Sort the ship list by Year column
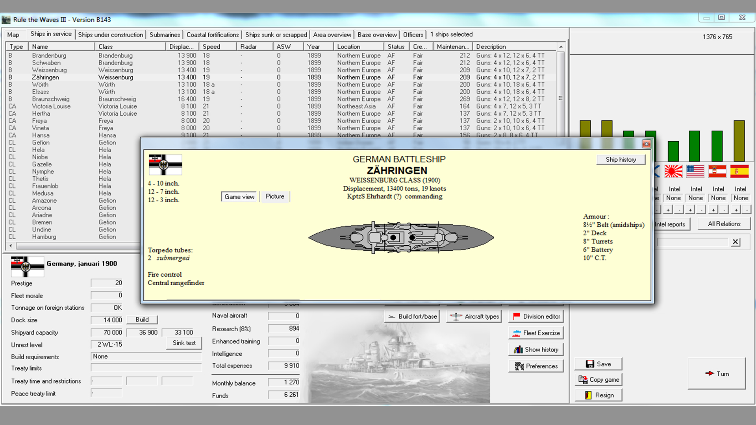This screenshot has width=756, height=425. (319, 46)
